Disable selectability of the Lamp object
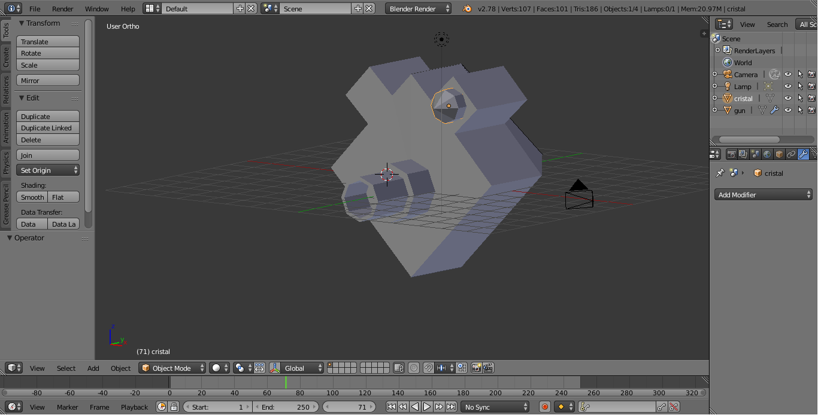The image size is (818, 415). click(x=800, y=87)
